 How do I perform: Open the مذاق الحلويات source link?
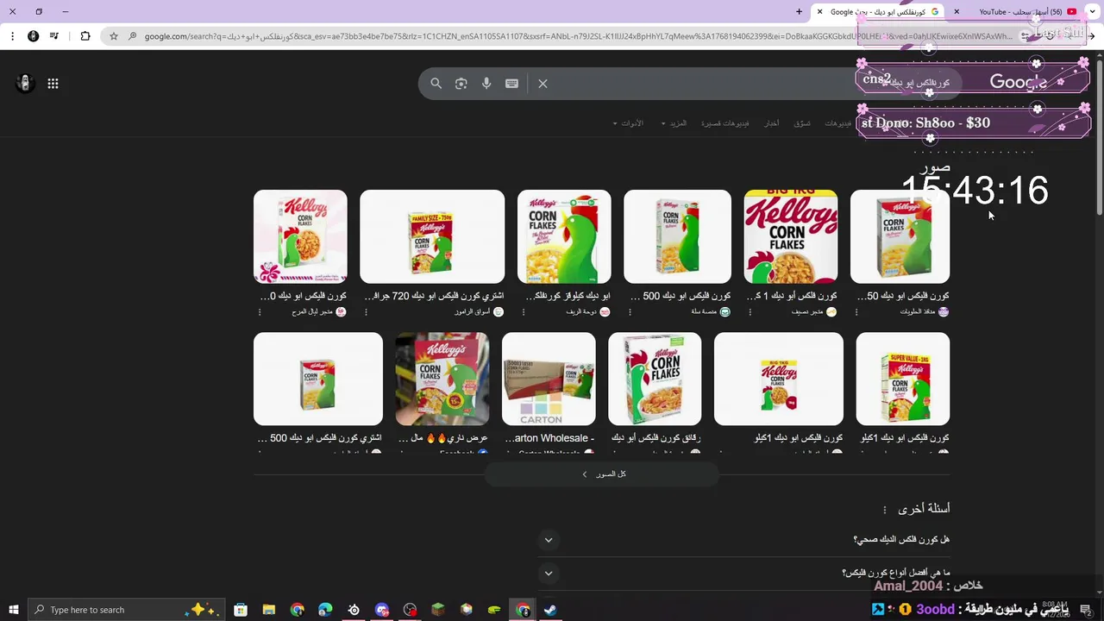coord(925,312)
